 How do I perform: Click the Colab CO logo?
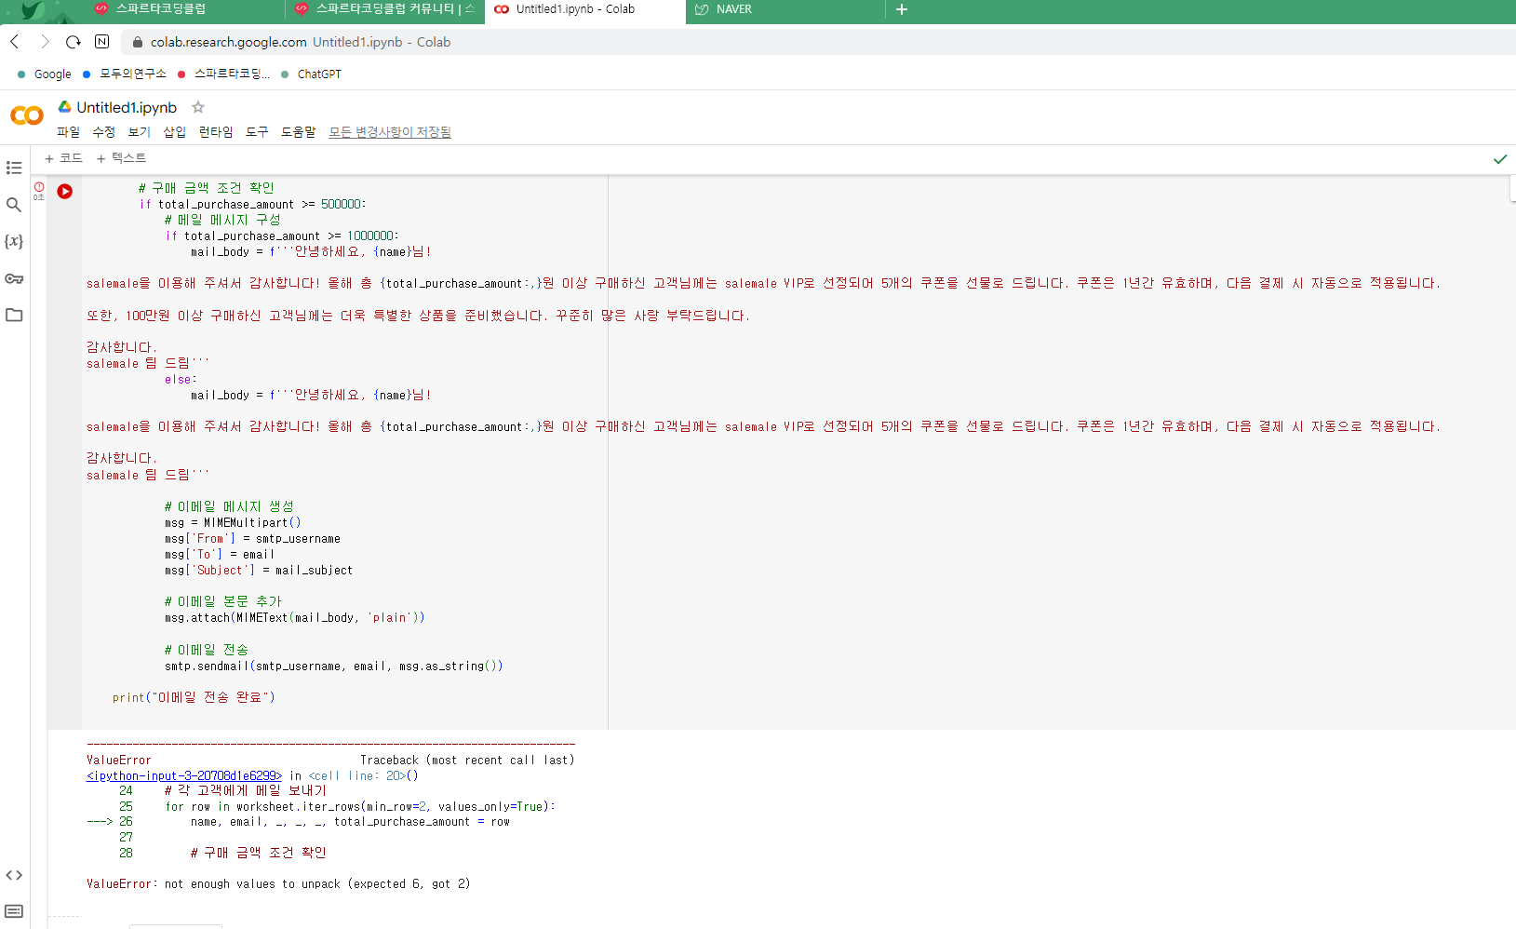click(x=27, y=115)
